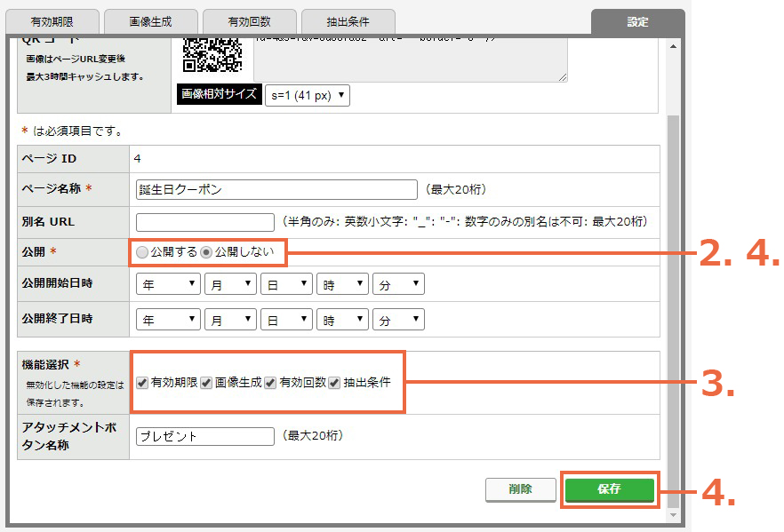Open 公開終了日時 年 dropdown
Image resolution: width=784 pixels, height=532 pixels.
pos(168,319)
